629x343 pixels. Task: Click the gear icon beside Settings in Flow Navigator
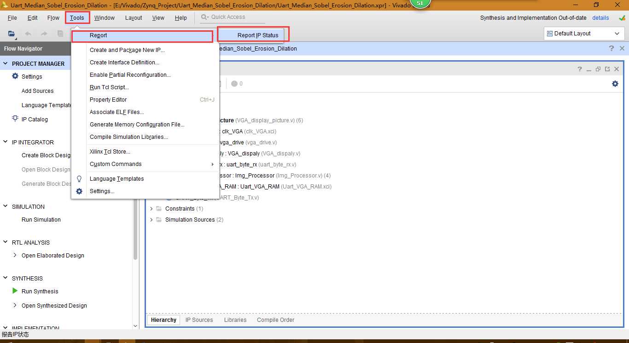(15, 76)
